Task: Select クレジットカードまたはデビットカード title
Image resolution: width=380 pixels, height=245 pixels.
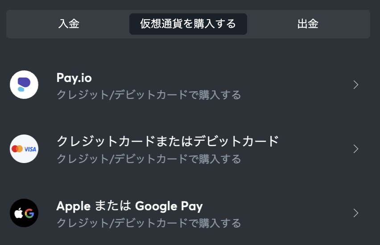Action: pyautogui.click(x=168, y=141)
